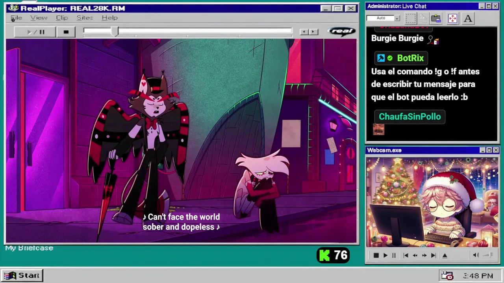Click the emote under ChaufaSinPollo
Image resolution: width=504 pixels, height=283 pixels.
378,129
